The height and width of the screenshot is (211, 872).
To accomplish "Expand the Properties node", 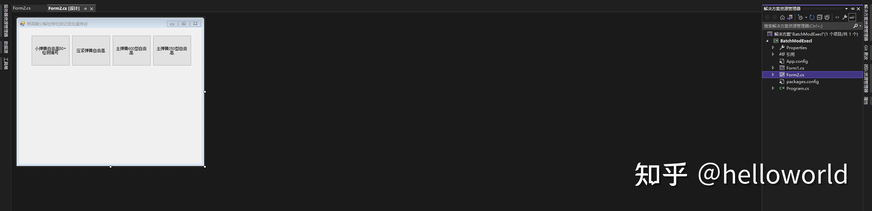I will point(773,47).
